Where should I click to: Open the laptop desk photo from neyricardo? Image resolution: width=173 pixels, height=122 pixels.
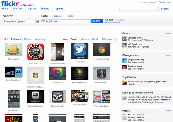(80, 96)
